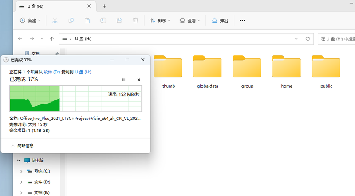This screenshot has width=355, height=196.
Task: Open the three-dot more options menu
Action: pos(242,20)
